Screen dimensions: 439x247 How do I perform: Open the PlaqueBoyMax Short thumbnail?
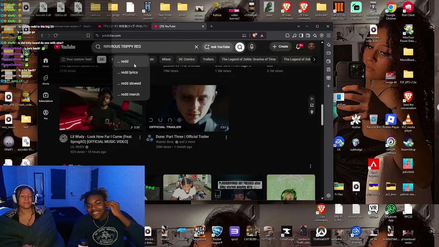tap(239, 187)
